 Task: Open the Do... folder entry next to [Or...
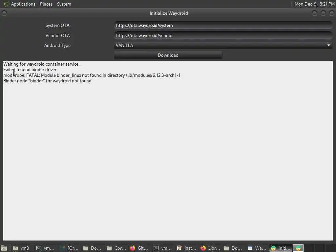tap(92, 248)
